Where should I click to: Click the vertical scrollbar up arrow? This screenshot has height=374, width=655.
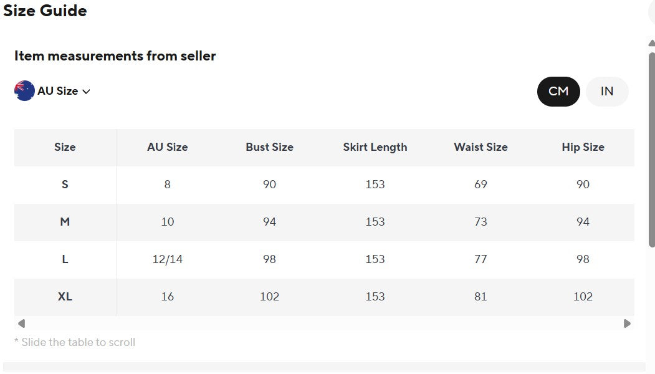(x=652, y=43)
